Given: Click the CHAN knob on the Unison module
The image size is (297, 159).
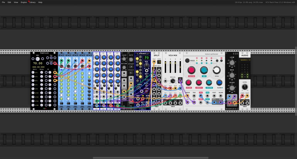Looking at the screenshot, I should point(124,59).
